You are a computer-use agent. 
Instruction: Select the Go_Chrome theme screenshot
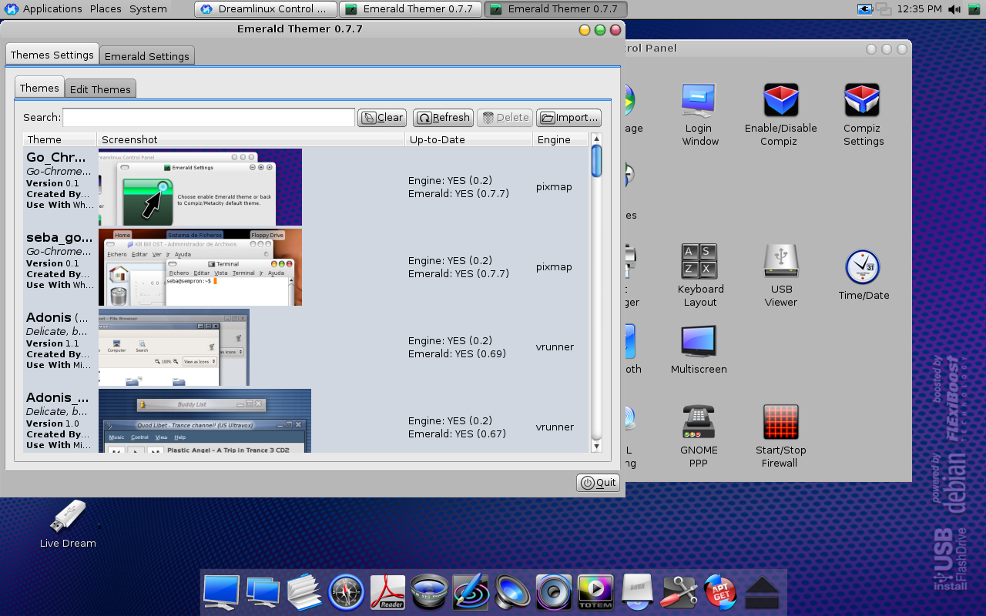[x=200, y=186]
